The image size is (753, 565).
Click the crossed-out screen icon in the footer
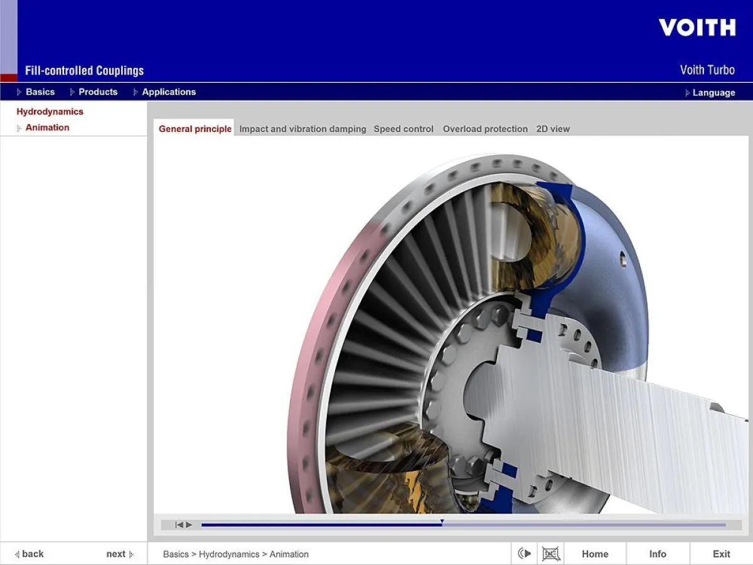pyautogui.click(x=550, y=554)
